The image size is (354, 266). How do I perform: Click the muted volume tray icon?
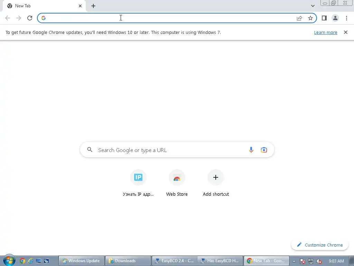pyautogui.click(x=319, y=261)
